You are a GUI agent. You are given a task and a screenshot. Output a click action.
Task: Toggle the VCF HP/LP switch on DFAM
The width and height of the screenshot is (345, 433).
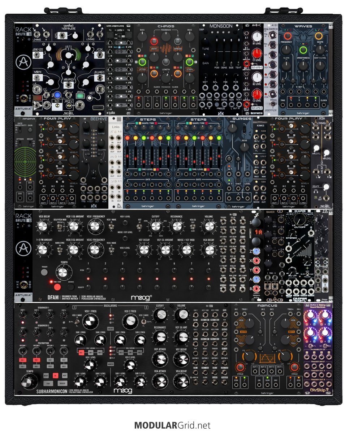pyautogui.click(x=139, y=226)
